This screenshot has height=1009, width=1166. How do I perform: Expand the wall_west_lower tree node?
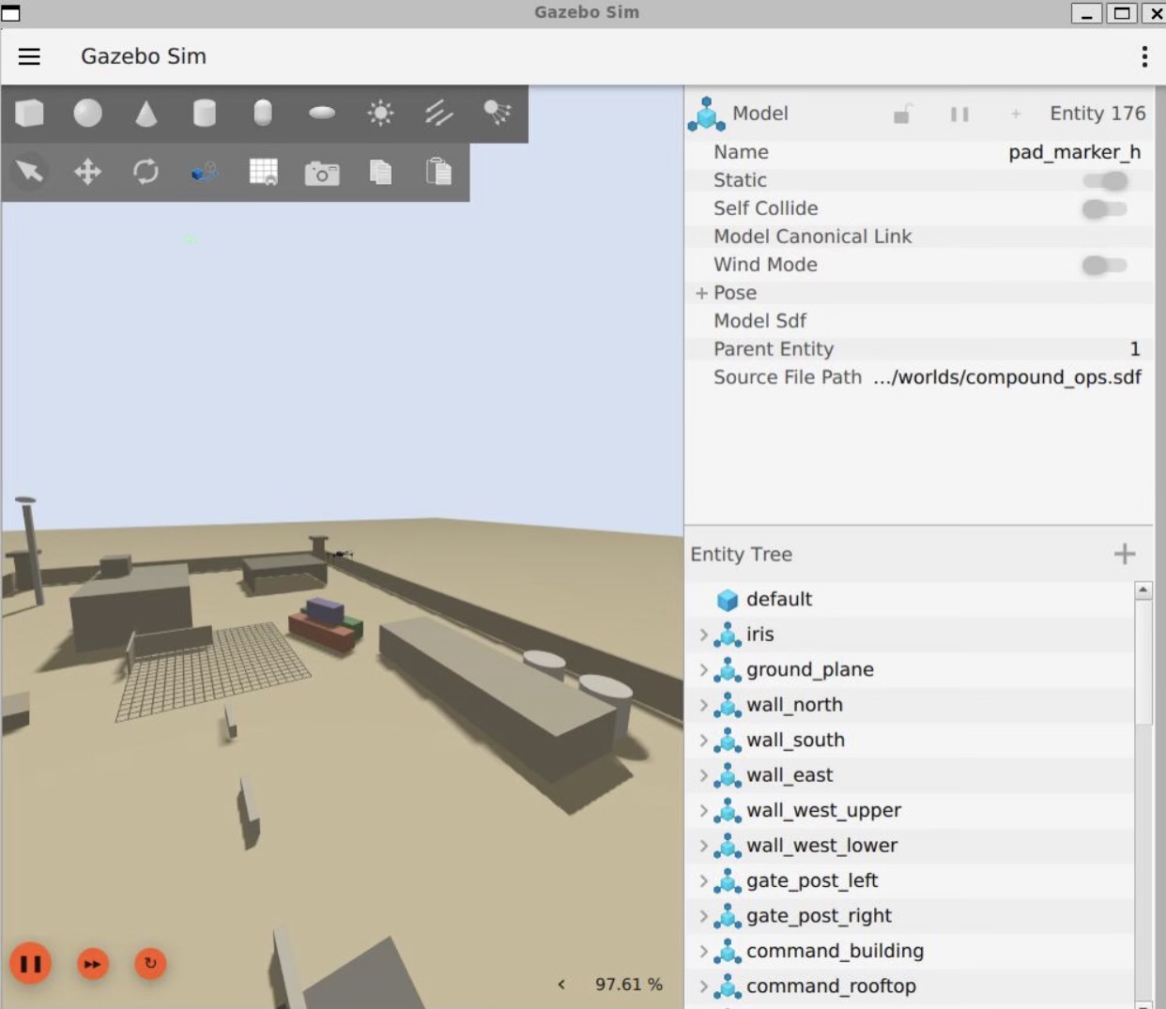703,846
